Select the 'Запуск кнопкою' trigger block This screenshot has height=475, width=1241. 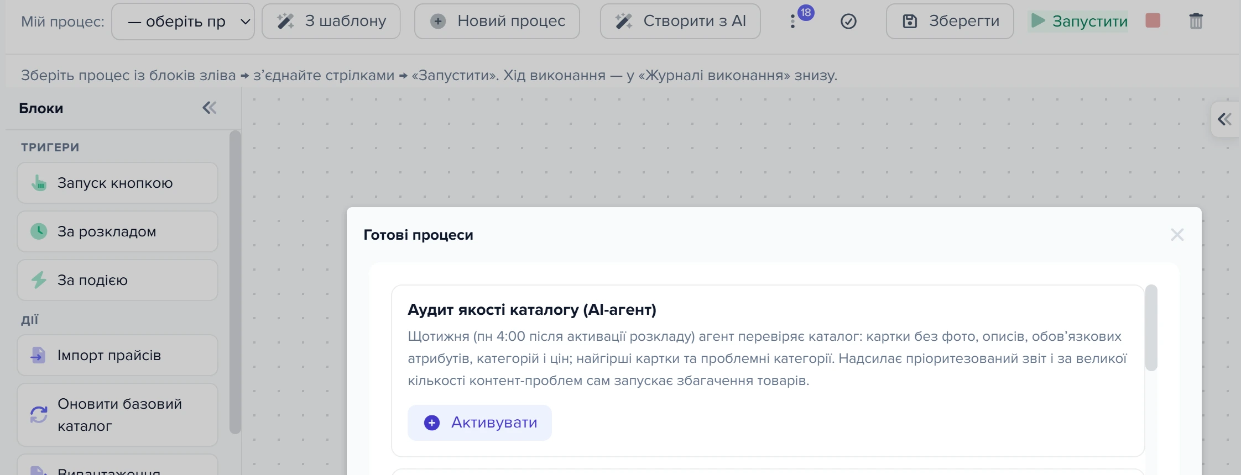point(117,183)
